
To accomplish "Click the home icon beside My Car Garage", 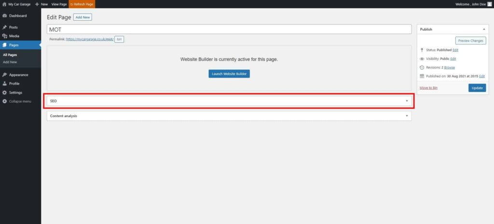I will coord(4,4).
